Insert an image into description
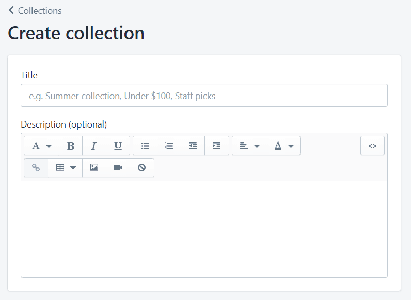 94,167
